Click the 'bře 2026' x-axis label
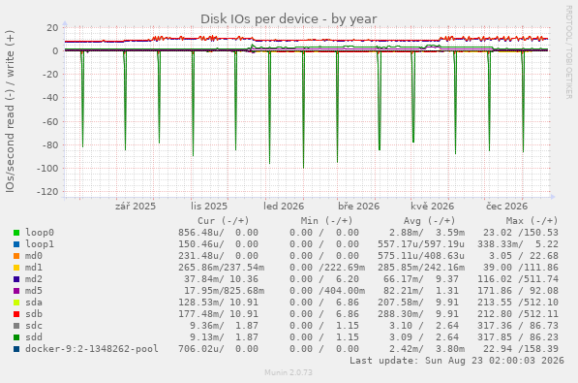This screenshot has width=578, height=383. click(358, 207)
